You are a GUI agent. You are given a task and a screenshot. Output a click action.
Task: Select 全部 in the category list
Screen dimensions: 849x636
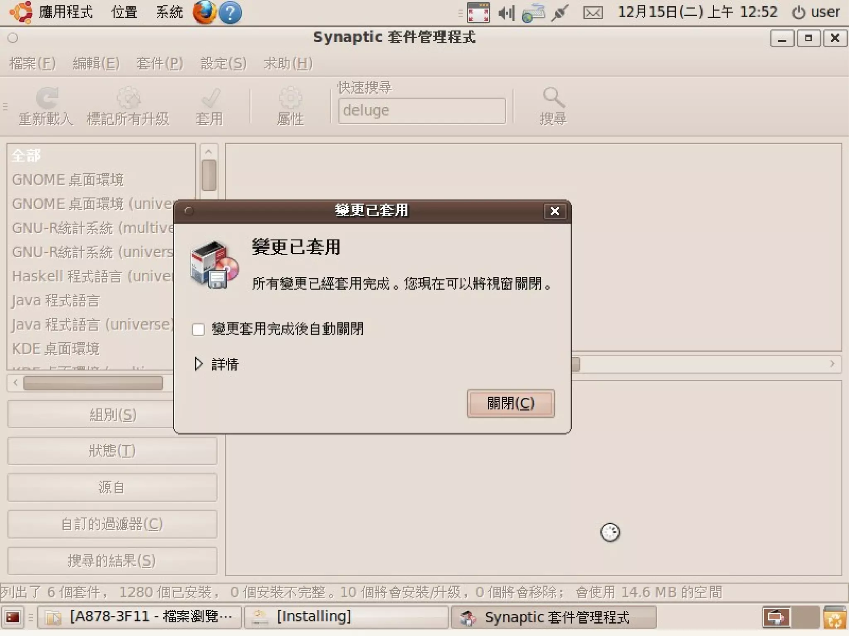[101, 156]
